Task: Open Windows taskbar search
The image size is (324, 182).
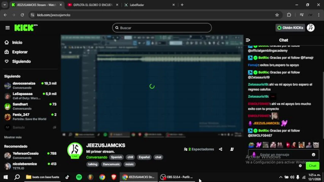Action: pyautogui.click(x=17, y=177)
